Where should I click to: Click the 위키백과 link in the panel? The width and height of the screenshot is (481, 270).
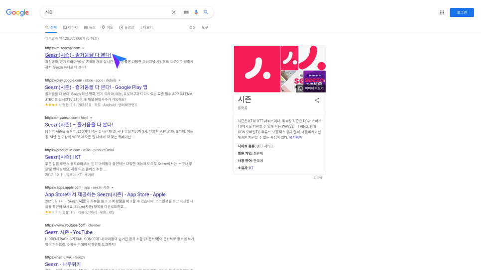[295, 138]
